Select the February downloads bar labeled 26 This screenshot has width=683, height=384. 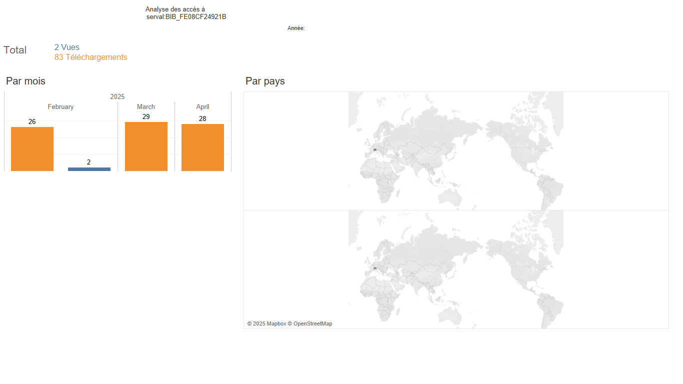(32, 149)
